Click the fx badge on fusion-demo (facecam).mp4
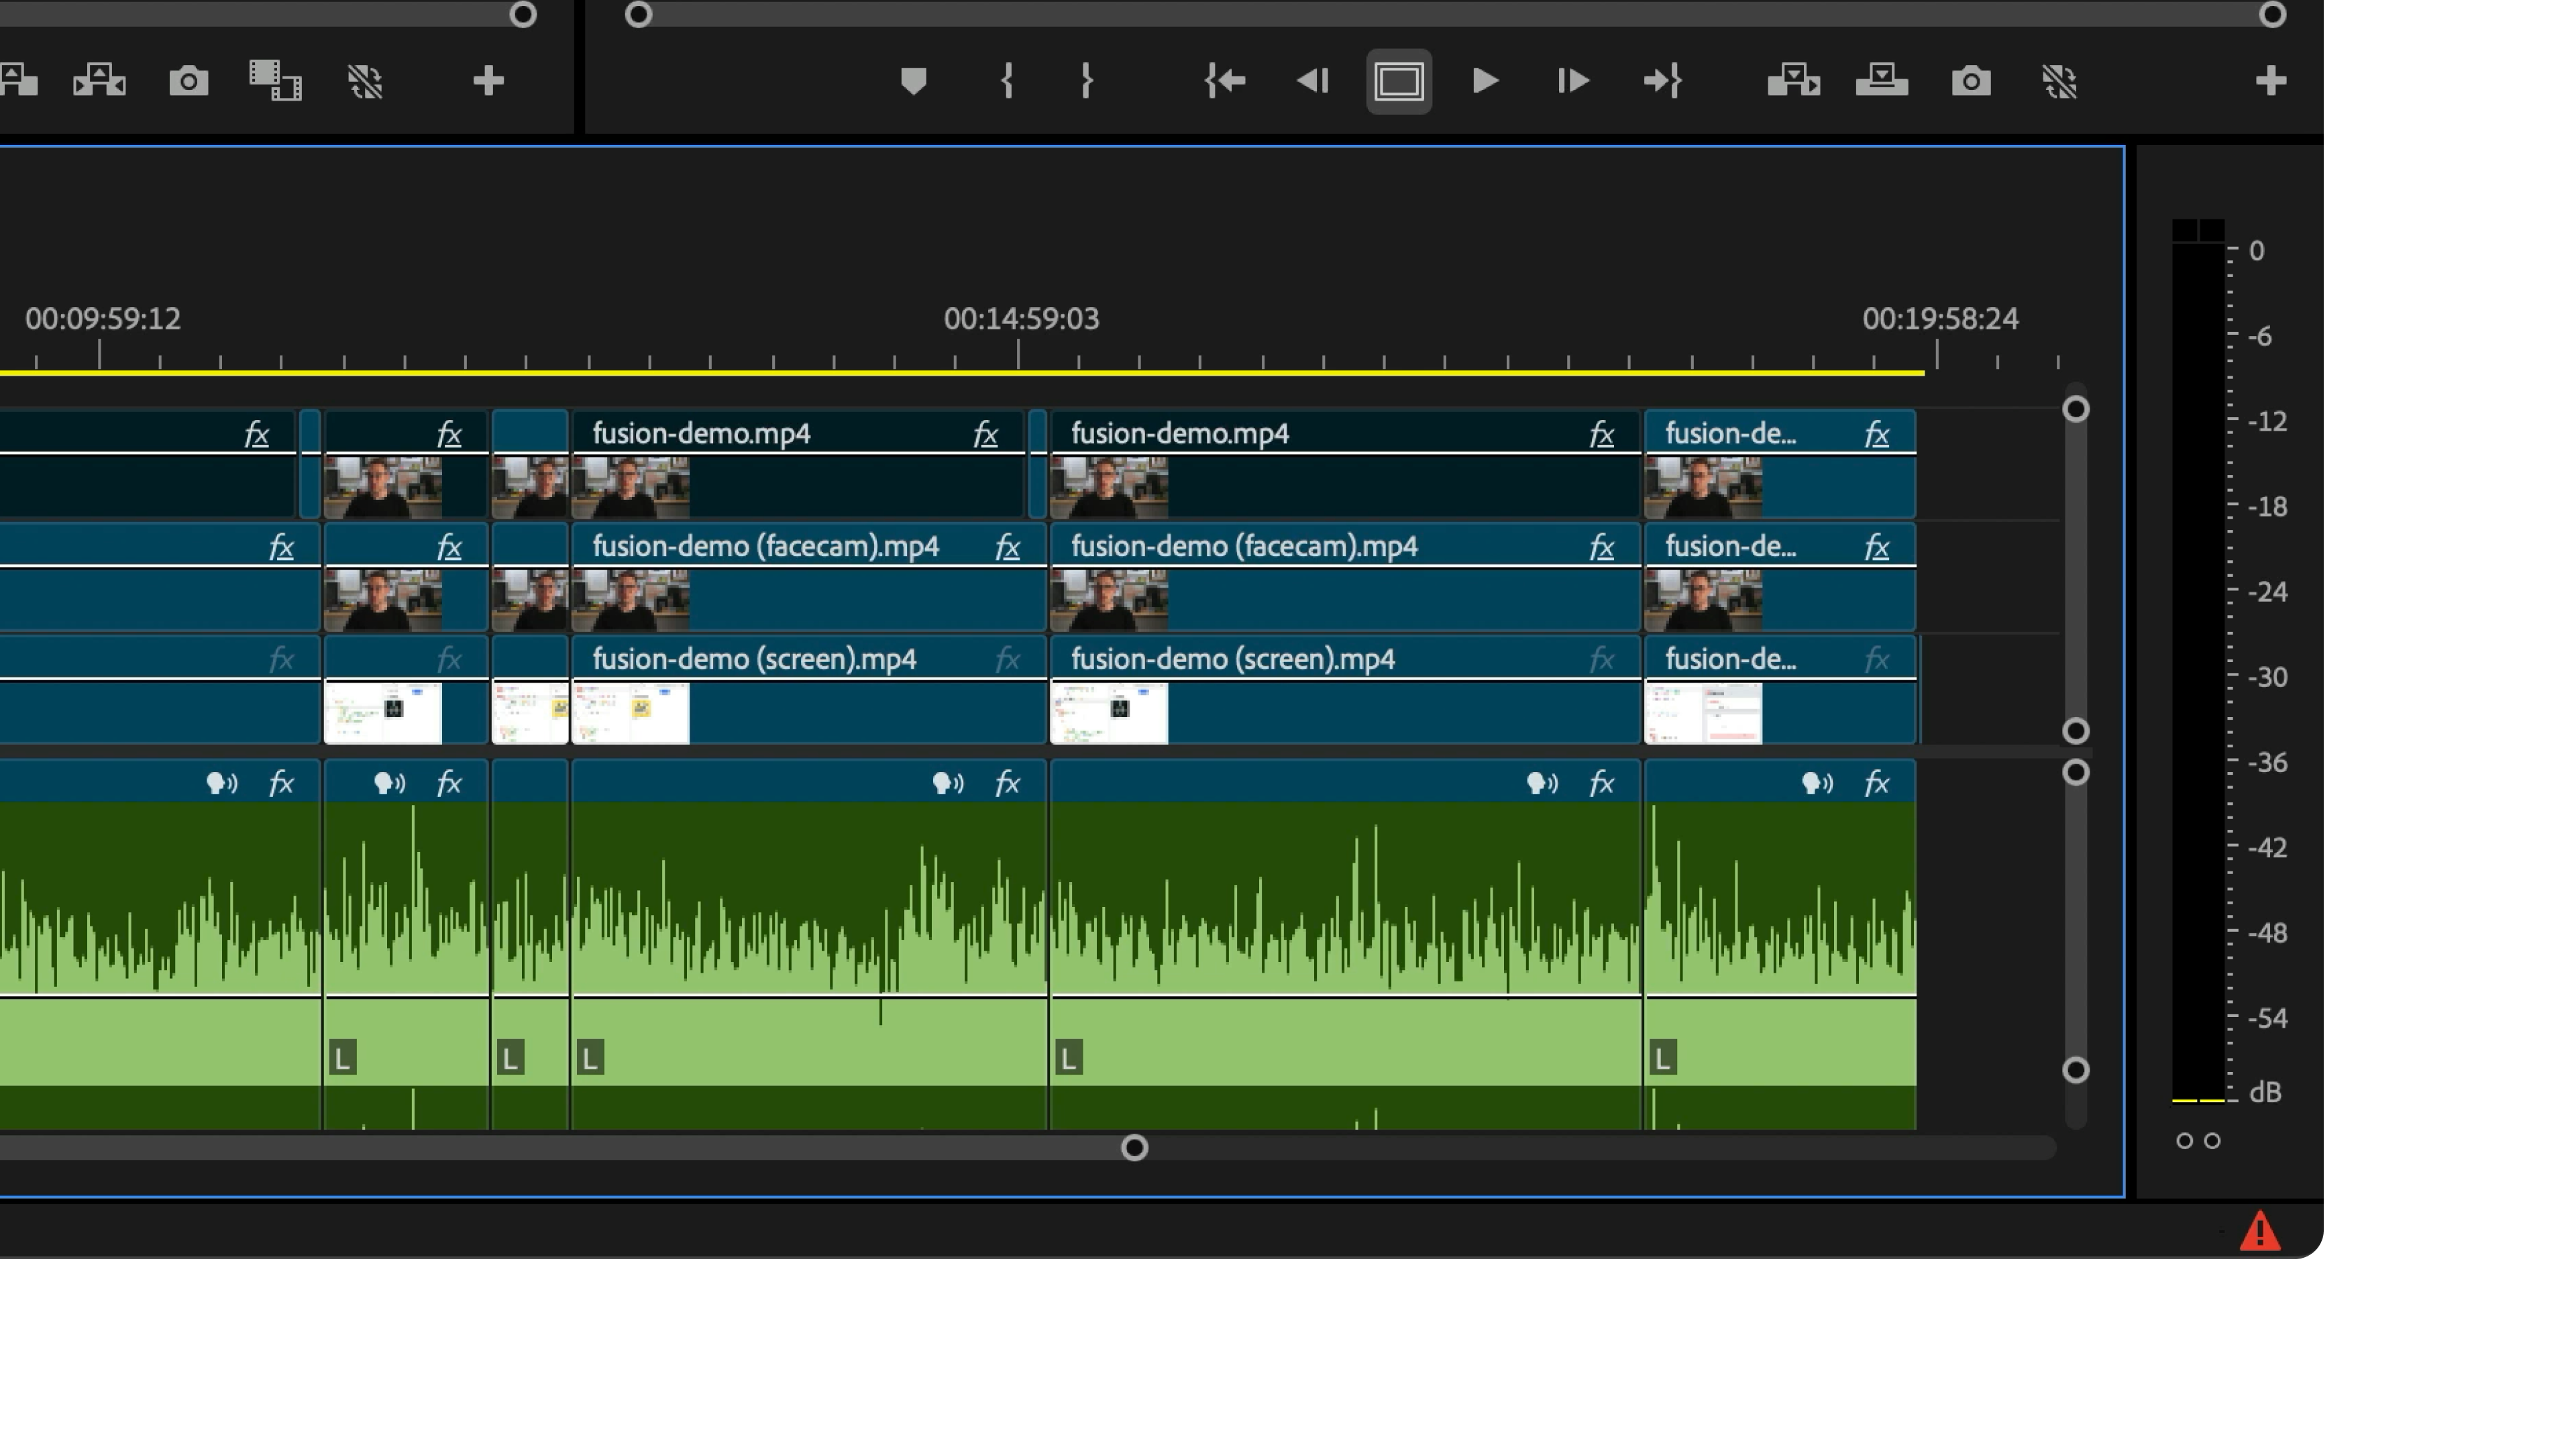This screenshot has height=1449, width=2576. [x=1008, y=546]
